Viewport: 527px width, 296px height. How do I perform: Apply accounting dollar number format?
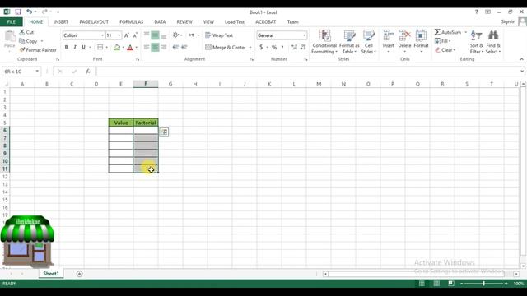pos(261,48)
